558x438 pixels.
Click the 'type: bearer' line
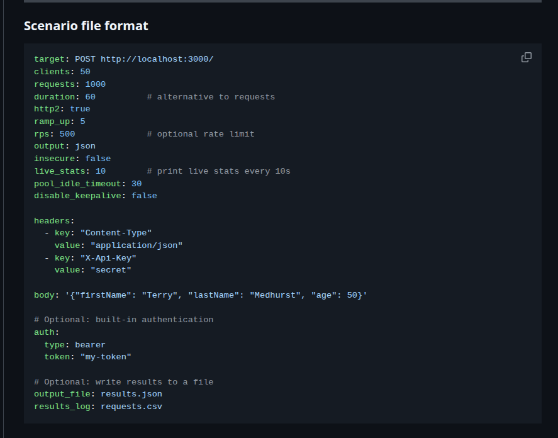point(75,345)
